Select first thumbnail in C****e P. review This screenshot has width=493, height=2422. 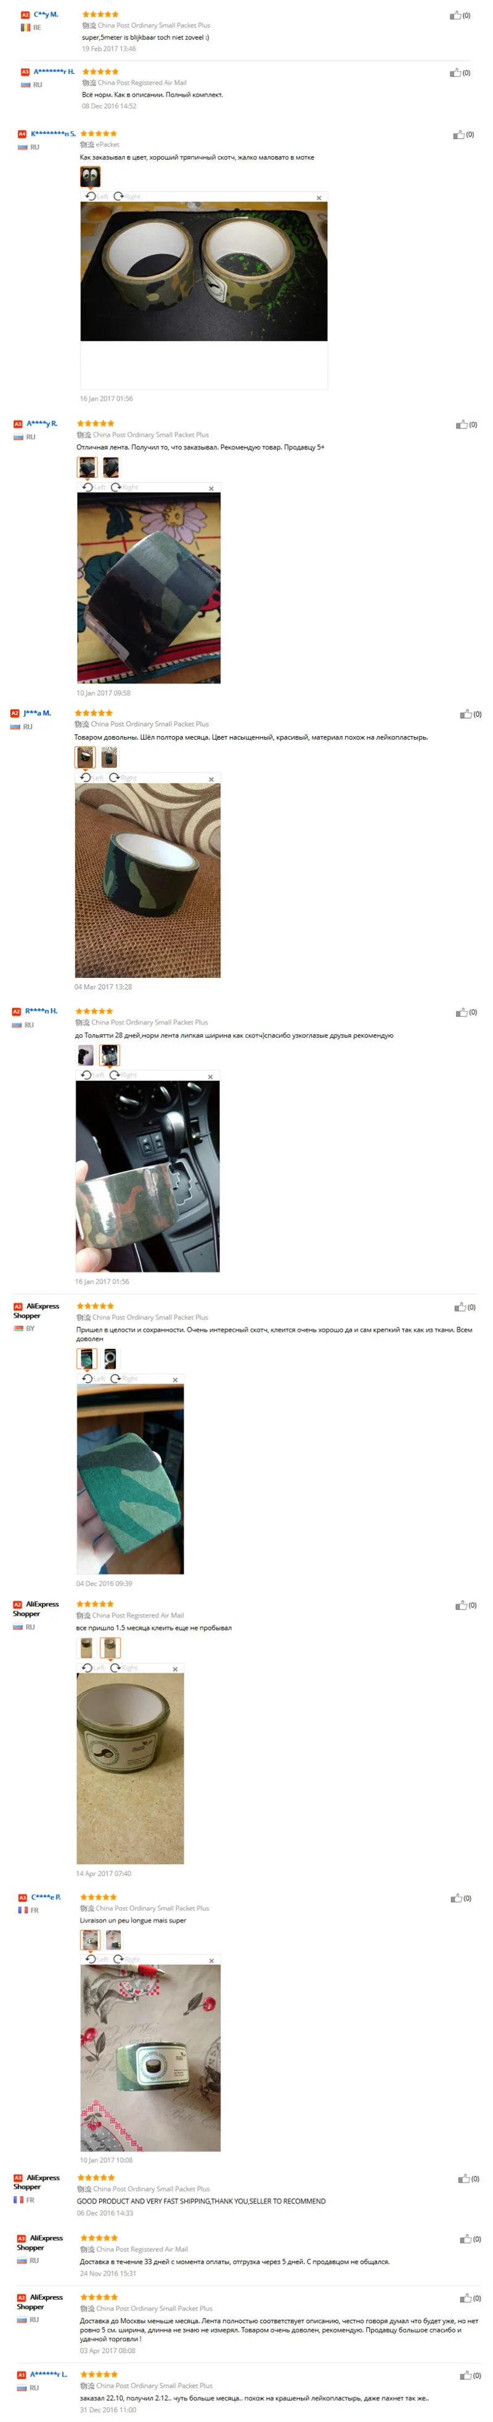pos(90,1940)
